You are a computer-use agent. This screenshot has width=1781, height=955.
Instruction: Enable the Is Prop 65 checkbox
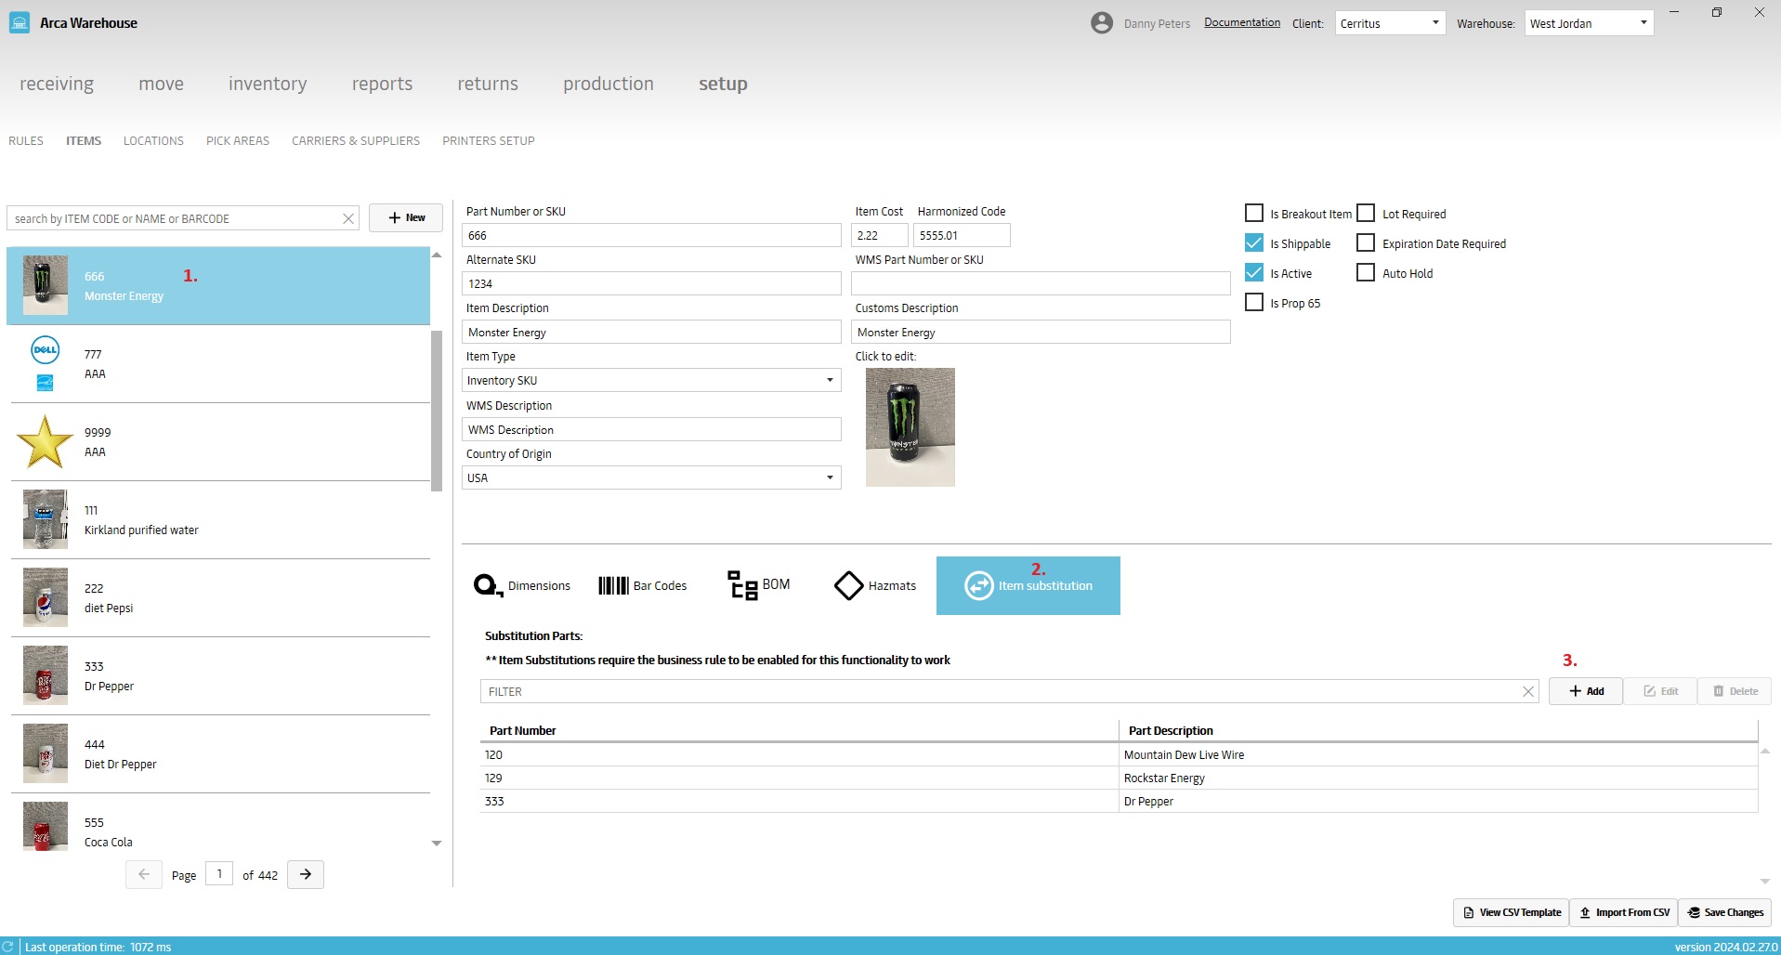(1254, 303)
